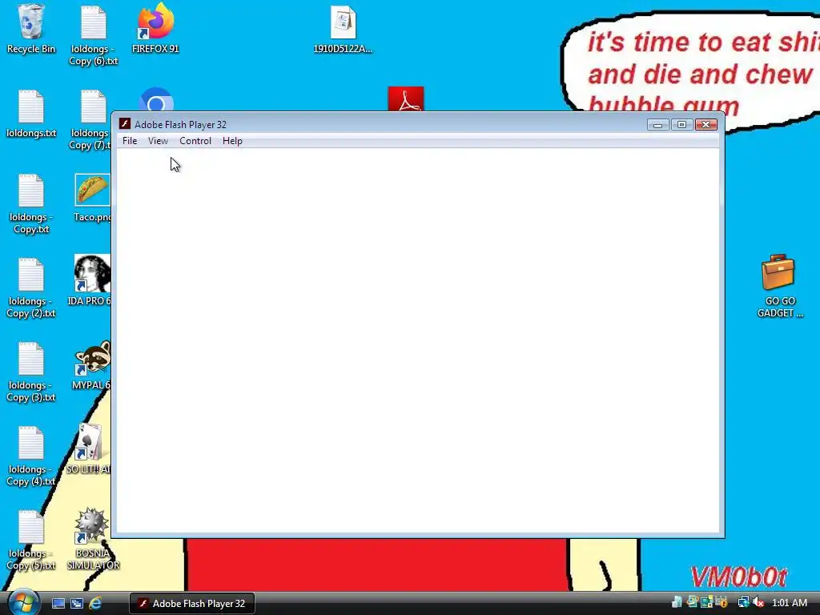The image size is (820, 615).
Task: Select the 1910D5122A... desktop file
Action: [x=343, y=29]
